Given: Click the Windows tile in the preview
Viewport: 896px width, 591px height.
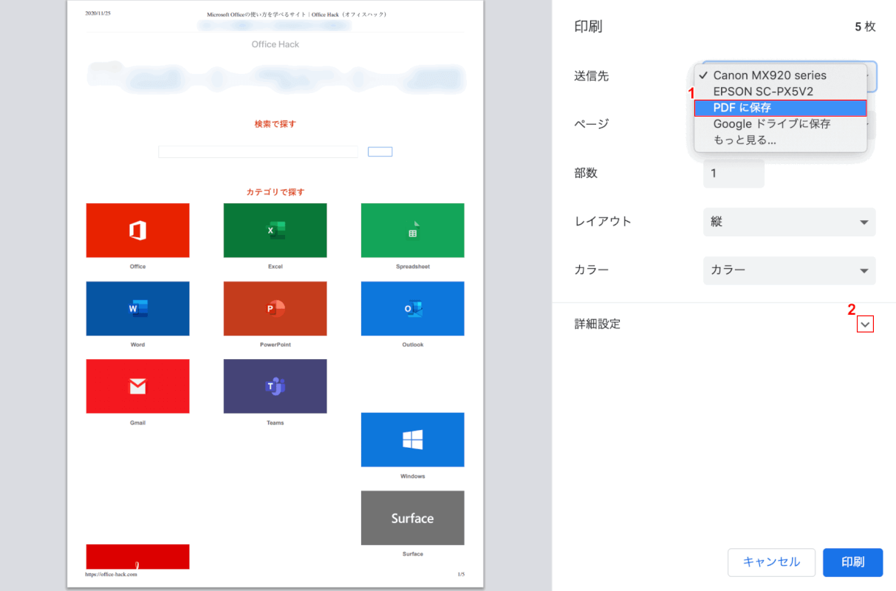Looking at the screenshot, I should [412, 440].
